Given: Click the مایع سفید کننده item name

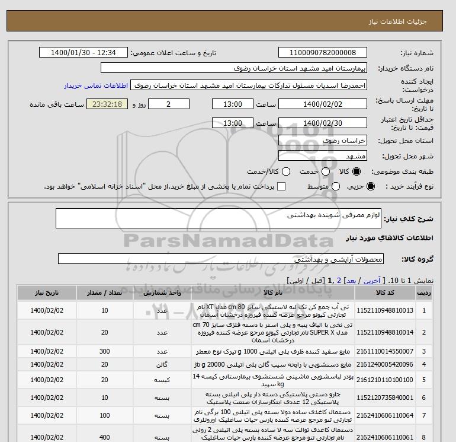Looking at the screenshot, I should click(x=273, y=352).
